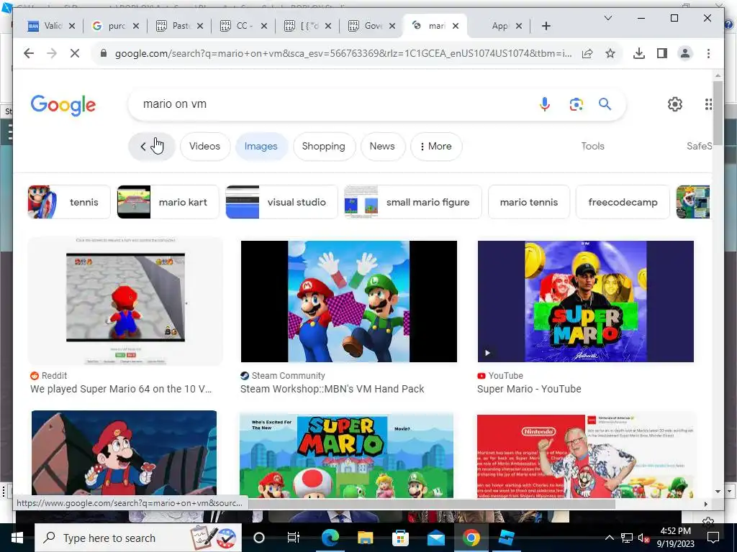Click the 'visual studio' suggestion chip
This screenshot has width=737, height=552.
pos(281,202)
